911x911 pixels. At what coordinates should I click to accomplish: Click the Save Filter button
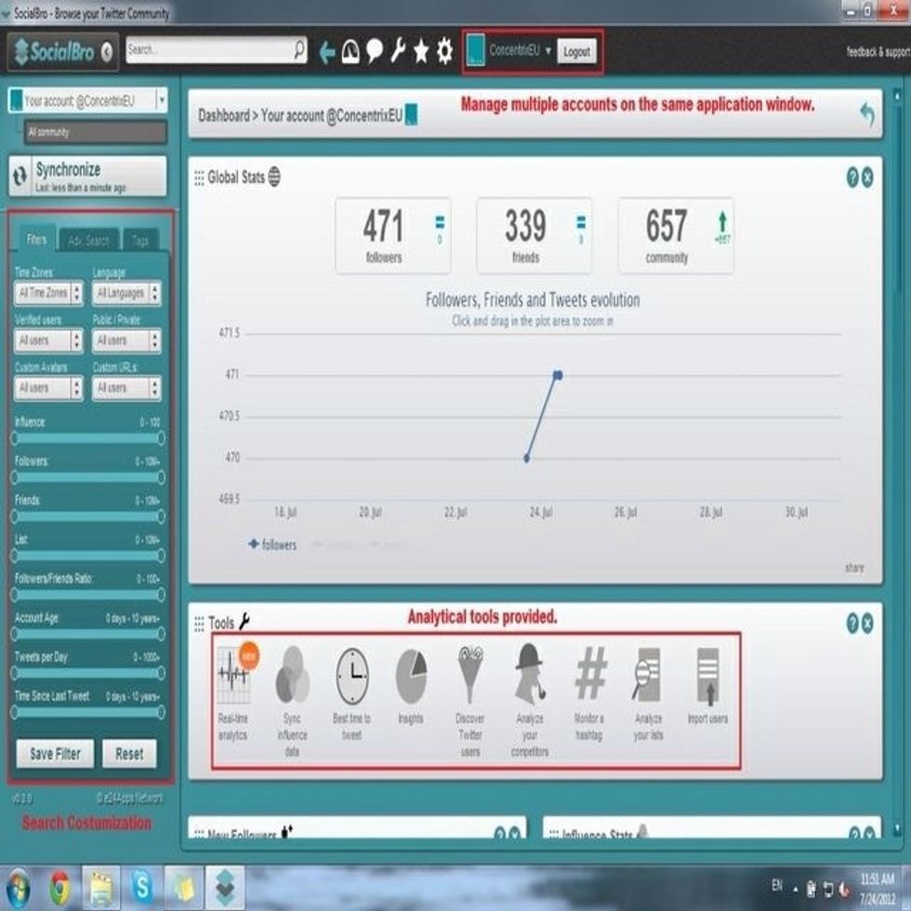click(56, 754)
